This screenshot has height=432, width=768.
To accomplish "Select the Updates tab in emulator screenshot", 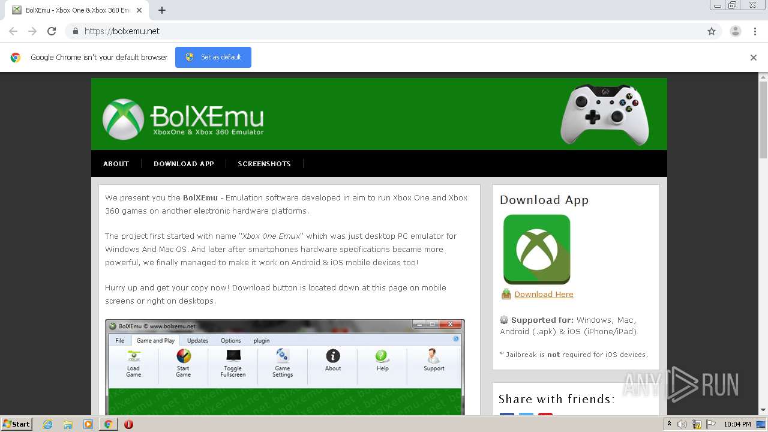I will tap(197, 340).
